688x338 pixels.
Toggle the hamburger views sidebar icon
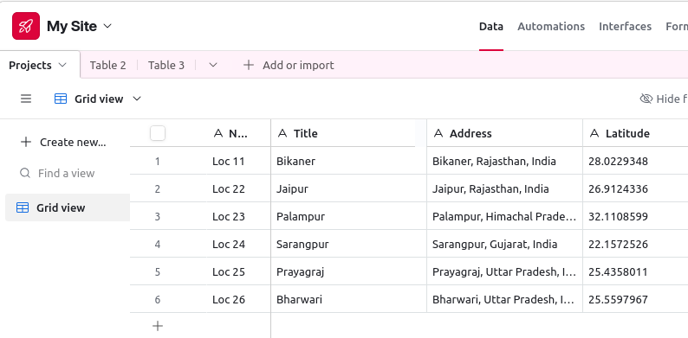(x=26, y=99)
